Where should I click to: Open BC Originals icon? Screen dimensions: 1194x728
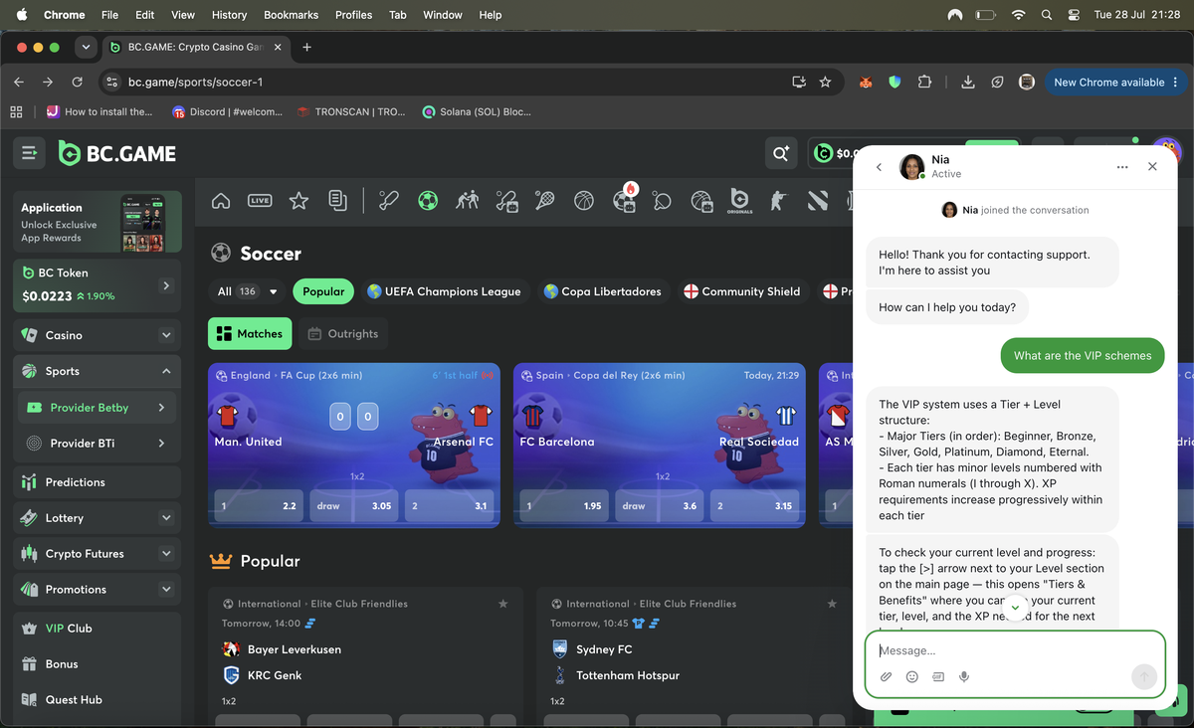[x=739, y=201]
